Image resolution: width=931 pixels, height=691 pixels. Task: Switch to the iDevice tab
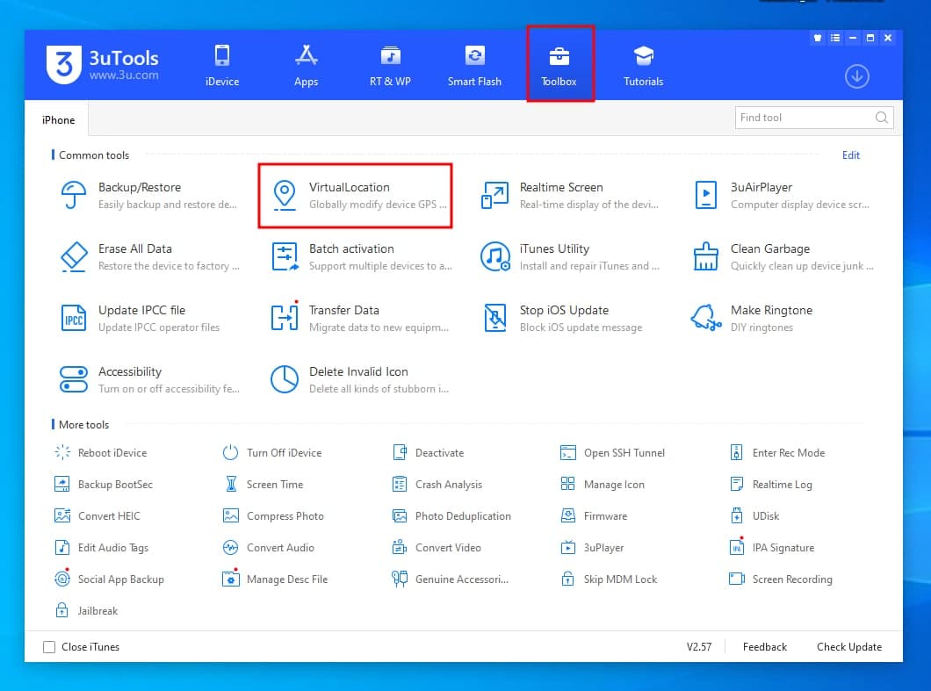(222, 65)
